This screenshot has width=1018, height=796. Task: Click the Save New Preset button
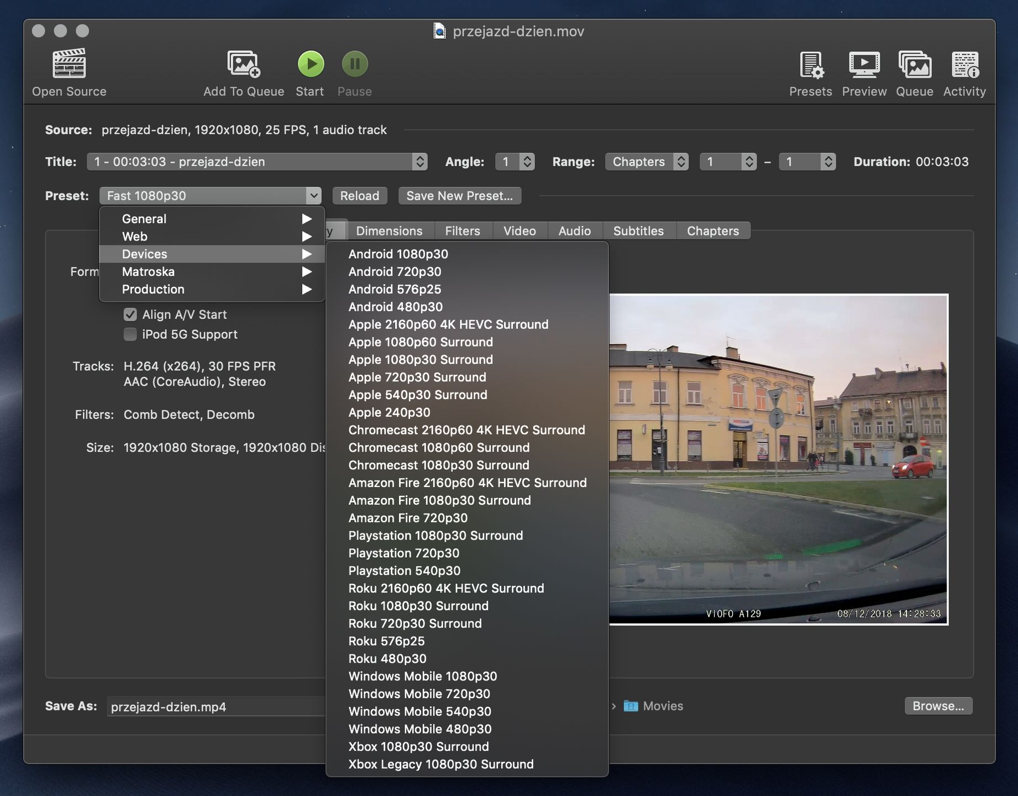click(459, 195)
